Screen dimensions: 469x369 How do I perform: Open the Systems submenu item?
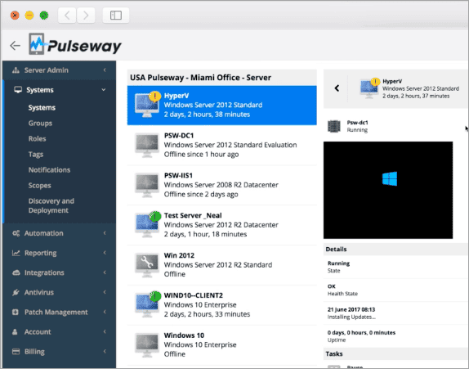pos(42,108)
